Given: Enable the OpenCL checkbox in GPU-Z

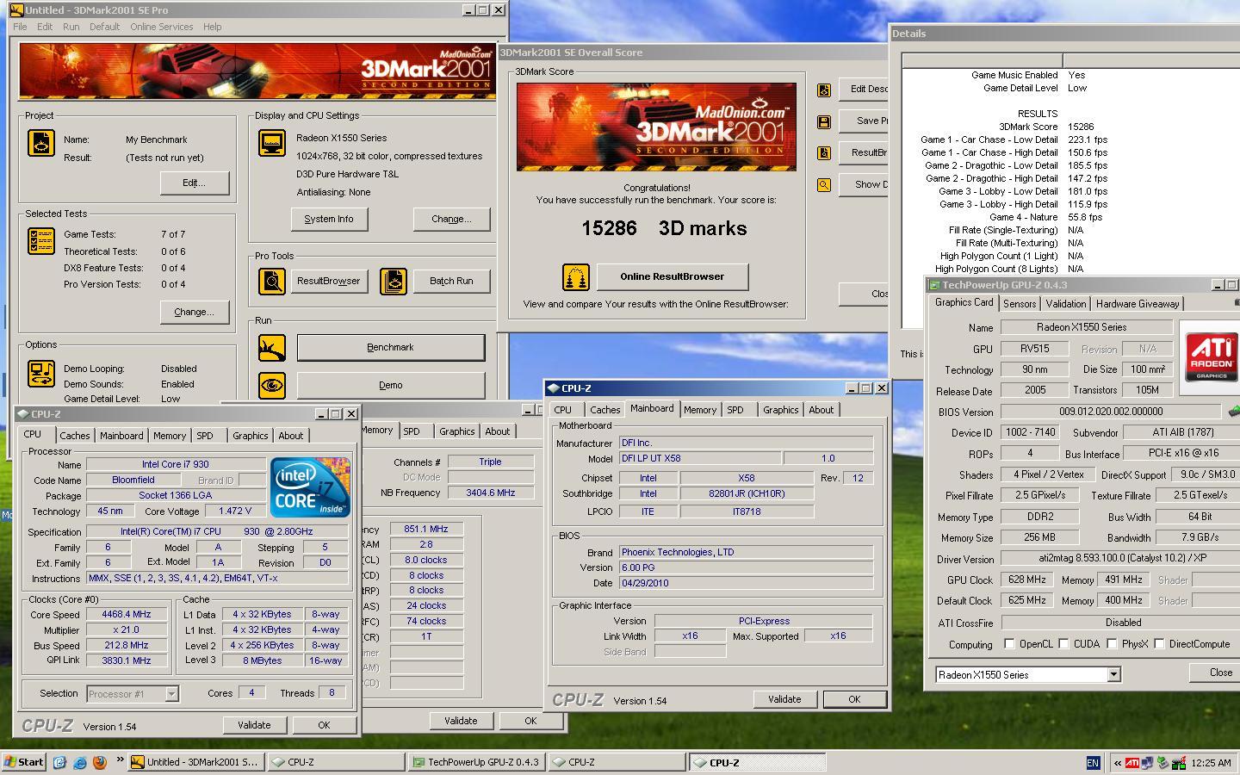Looking at the screenshot, I should click(1010, 643).
